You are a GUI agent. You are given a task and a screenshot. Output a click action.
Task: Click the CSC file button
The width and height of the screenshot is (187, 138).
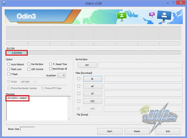[x=93, y=101]
